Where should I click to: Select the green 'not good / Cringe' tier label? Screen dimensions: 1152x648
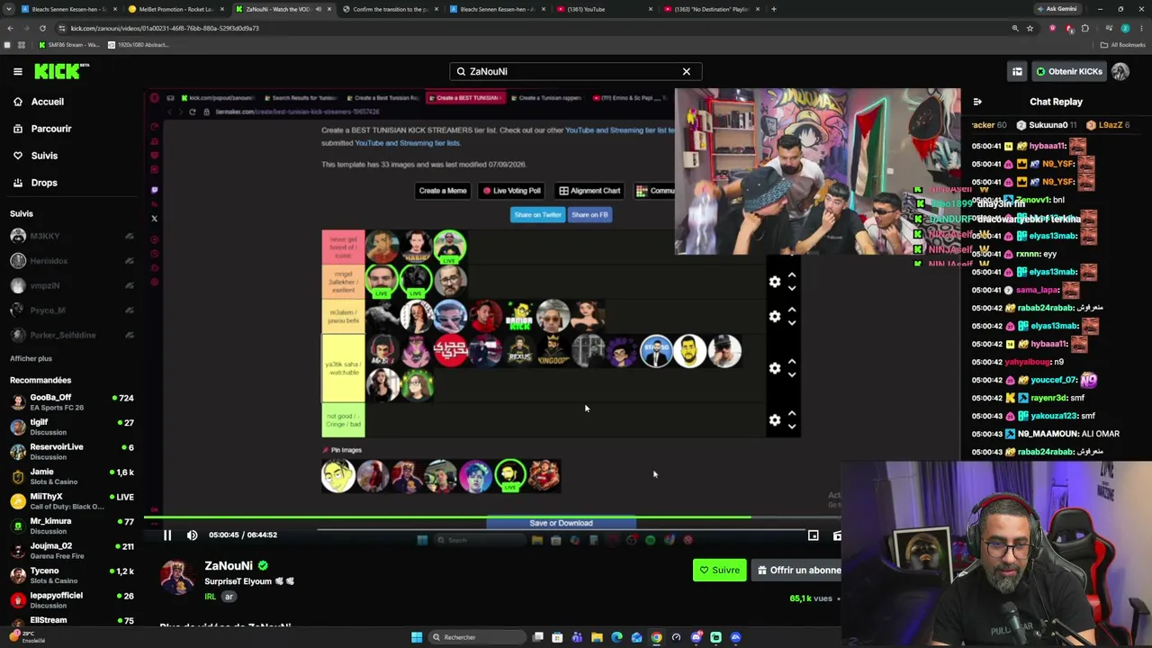click(343, 420)
